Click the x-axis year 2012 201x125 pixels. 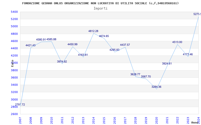pyautogui.click(x=73, y=120)
